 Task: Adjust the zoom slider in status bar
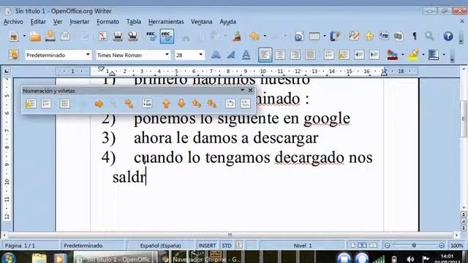414,245
